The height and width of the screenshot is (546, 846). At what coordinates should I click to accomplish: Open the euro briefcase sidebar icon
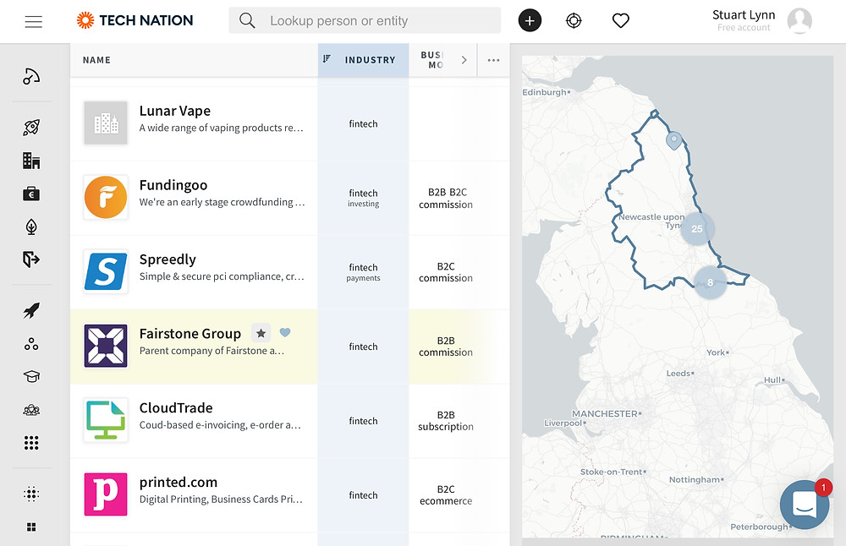tap(31, 194)
